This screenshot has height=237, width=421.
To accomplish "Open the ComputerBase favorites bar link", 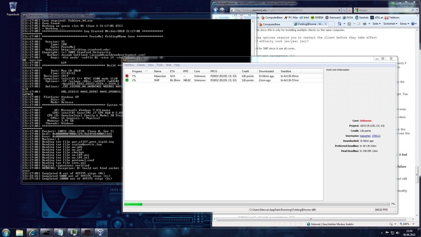I will (272, 18).
